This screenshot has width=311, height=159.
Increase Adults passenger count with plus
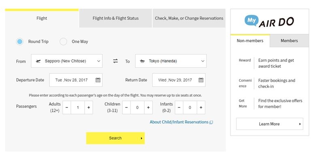coord(89,107)
